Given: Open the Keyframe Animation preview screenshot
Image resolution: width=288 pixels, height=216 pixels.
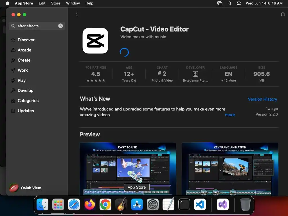Looking at the screenshot, I should pyautogui.click(x=230, y=169).
